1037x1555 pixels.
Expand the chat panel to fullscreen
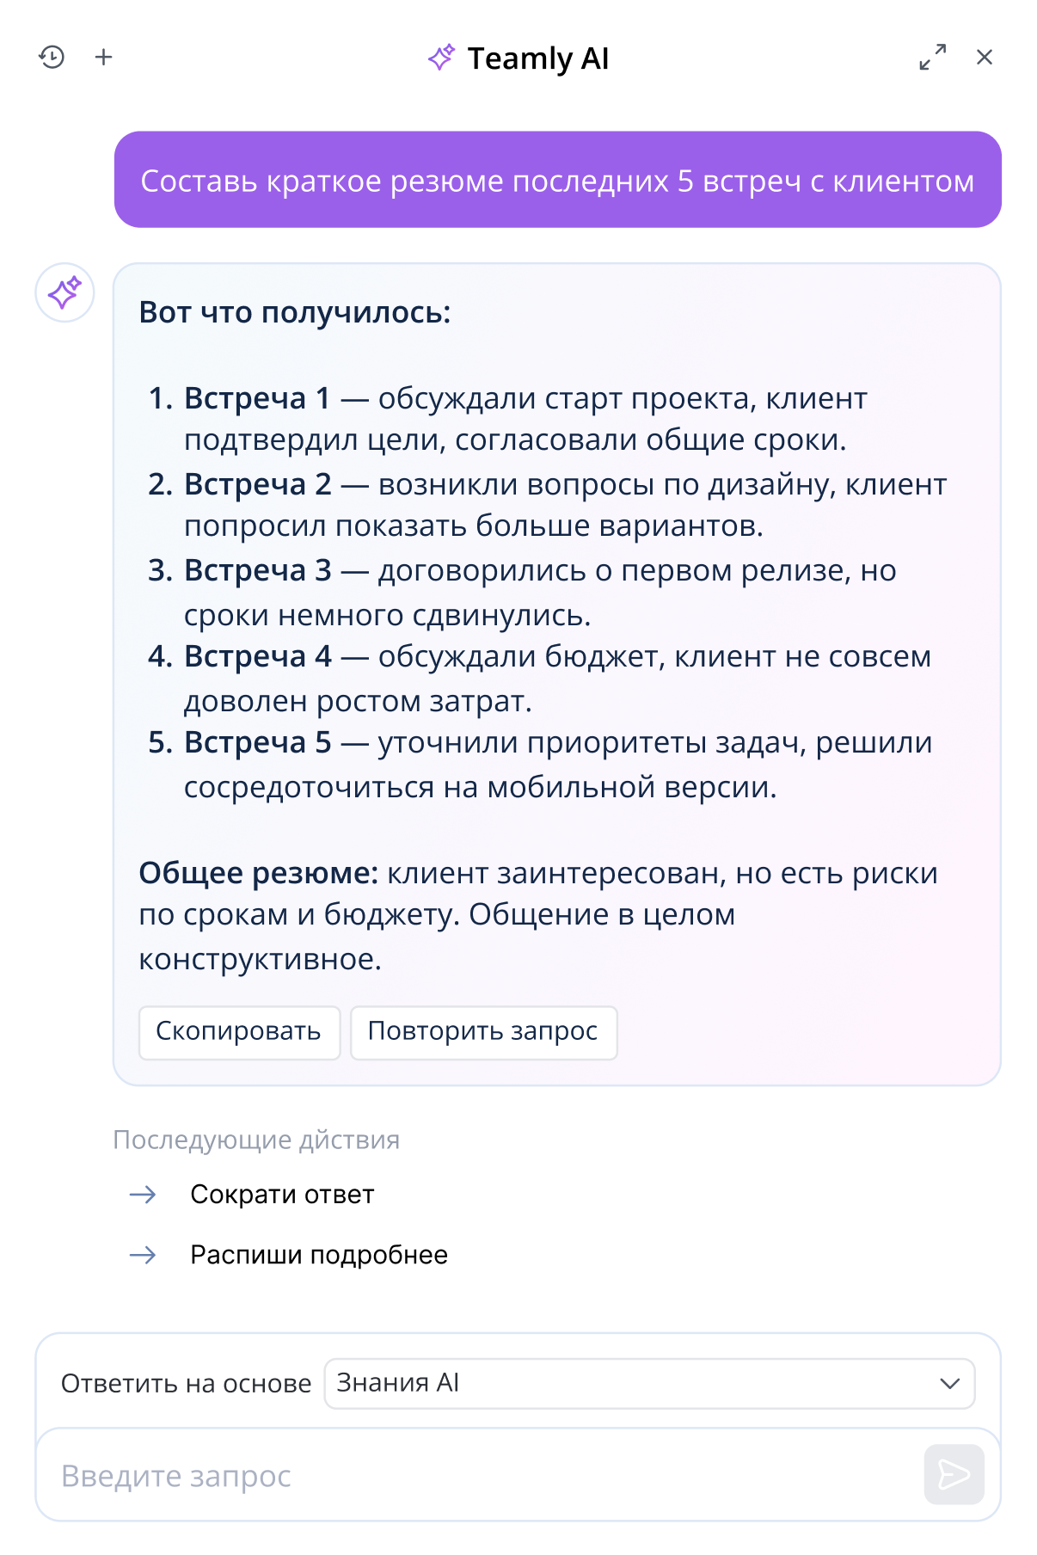pos(933,57)
